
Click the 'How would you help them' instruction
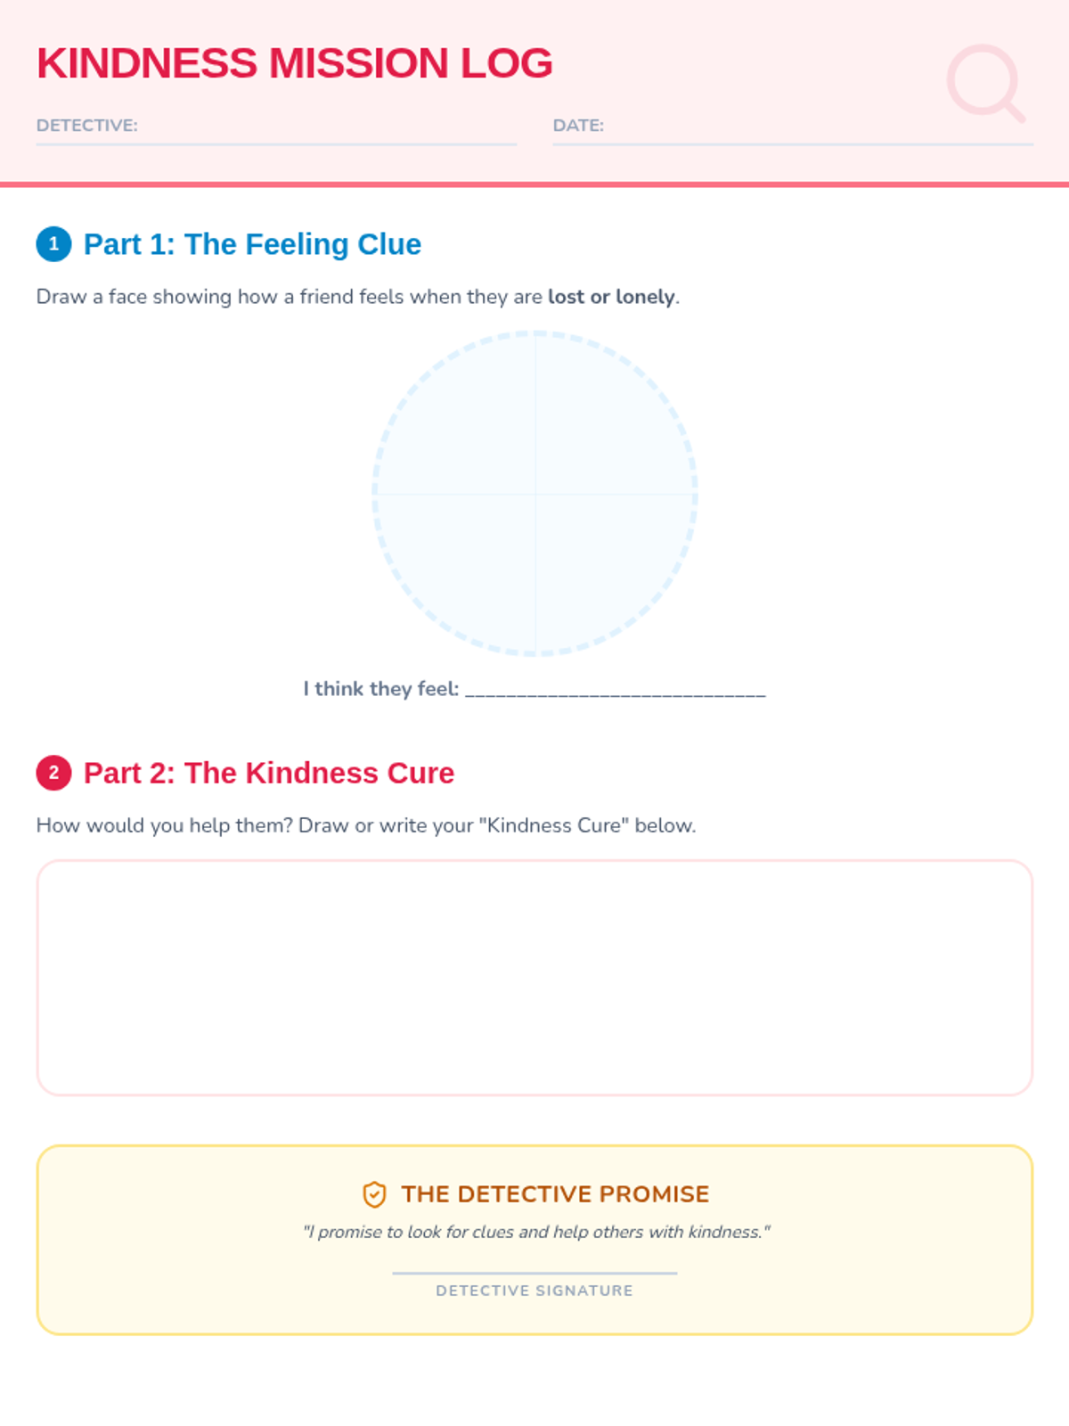[366, 825]
